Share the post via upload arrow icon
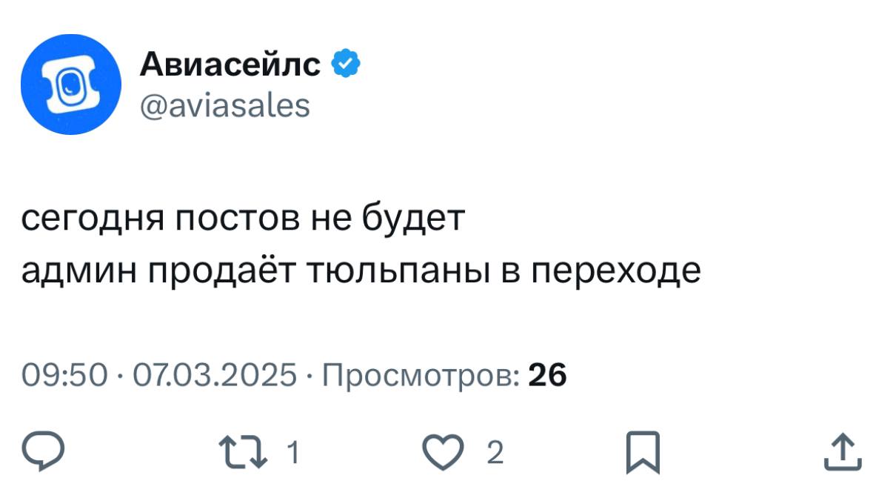The height and width of the screenshot is (481, 893). 843,451
